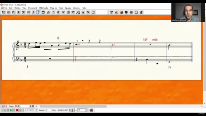Switch to Layer 4

pyautogui.click(x=6, y=106)
